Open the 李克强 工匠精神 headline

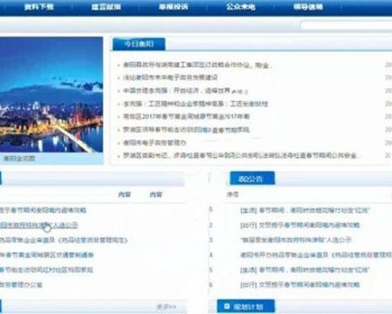pos(195,104)
